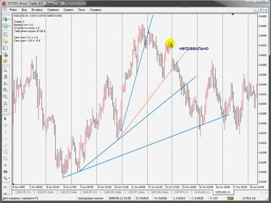This screenshot has width=271, height=203.
Task: Open the Navigator yellow star folder icon
Action: pyautogui.click(x=6, y=42)
